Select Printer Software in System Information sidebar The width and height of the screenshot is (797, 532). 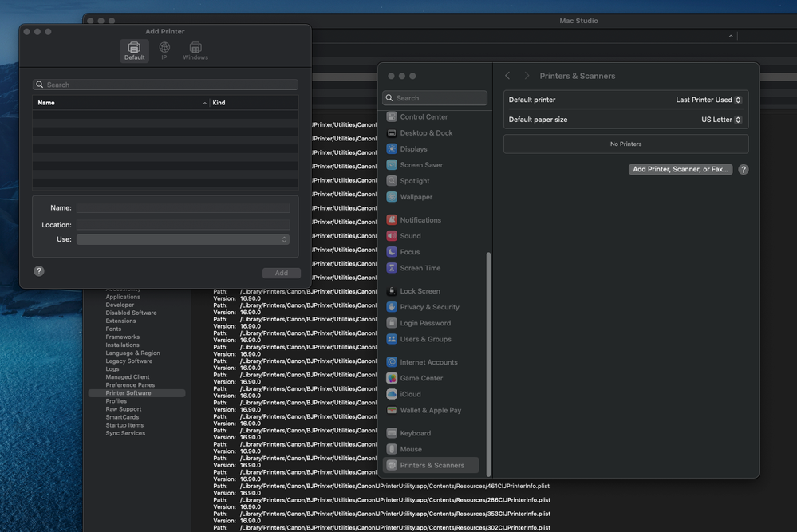[x=136, y=393]
